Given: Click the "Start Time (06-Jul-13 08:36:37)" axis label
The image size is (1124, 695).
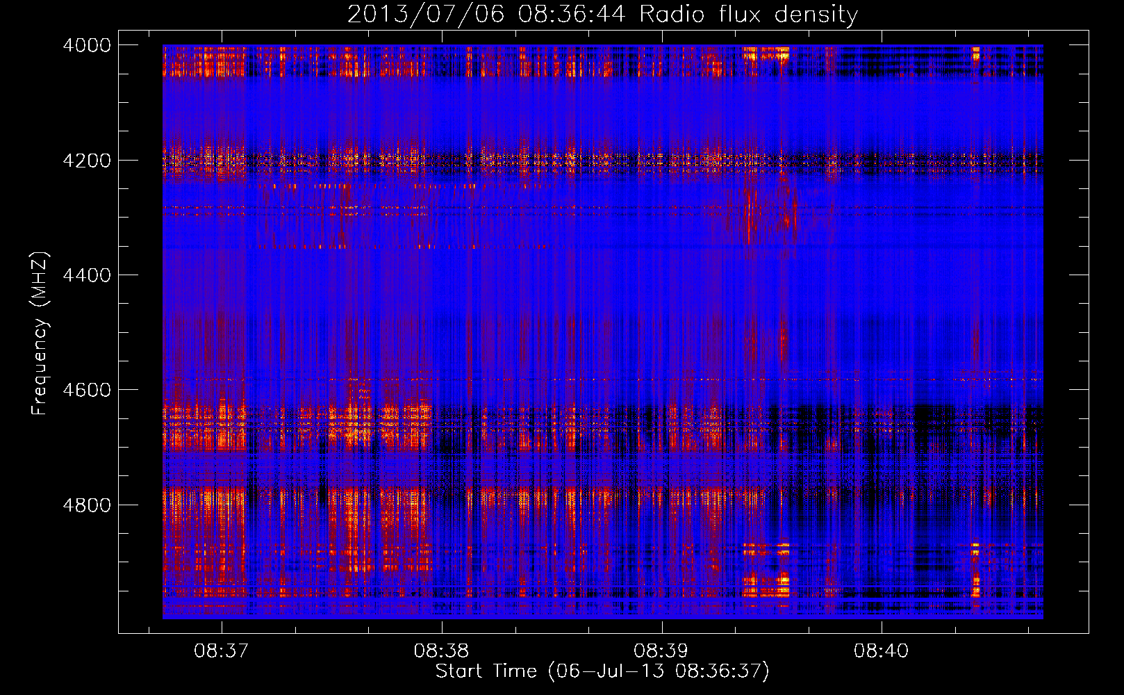Looking at the screenshot, I should [x=602, y=671].
